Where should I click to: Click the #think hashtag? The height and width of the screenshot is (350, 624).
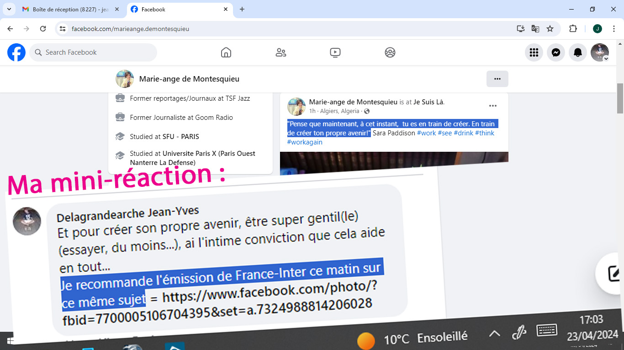pyautogui.click(x=485, y=133)
